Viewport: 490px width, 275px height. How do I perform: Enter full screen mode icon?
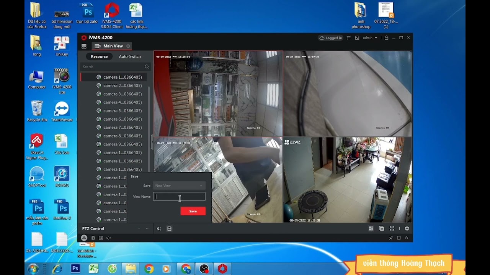392,229
